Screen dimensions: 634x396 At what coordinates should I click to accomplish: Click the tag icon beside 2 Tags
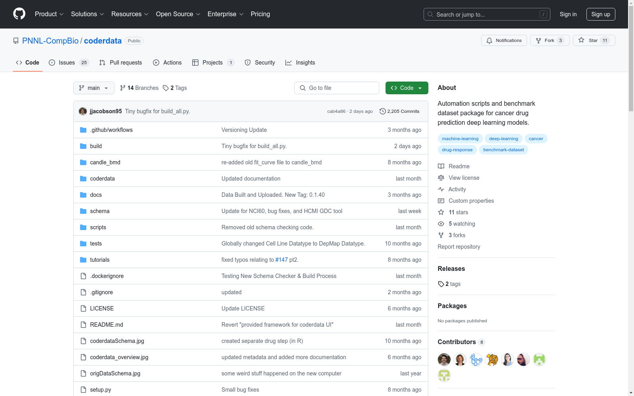pos(166,88)
